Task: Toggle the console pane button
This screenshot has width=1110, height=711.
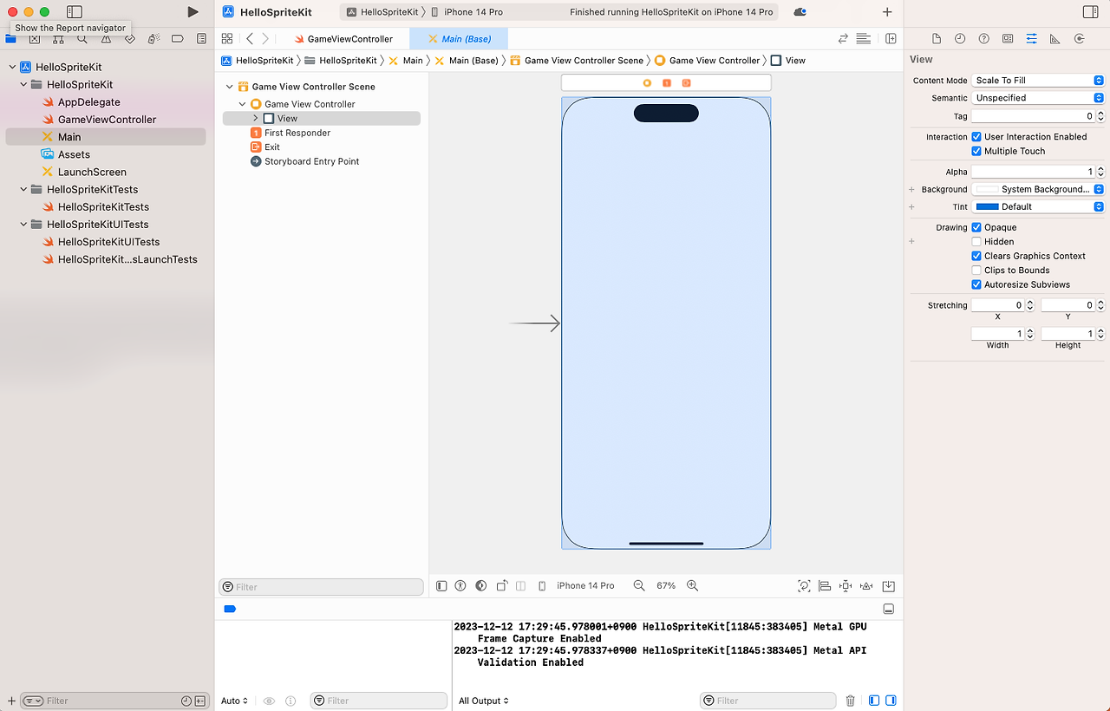Action: [x=890, y=701]
